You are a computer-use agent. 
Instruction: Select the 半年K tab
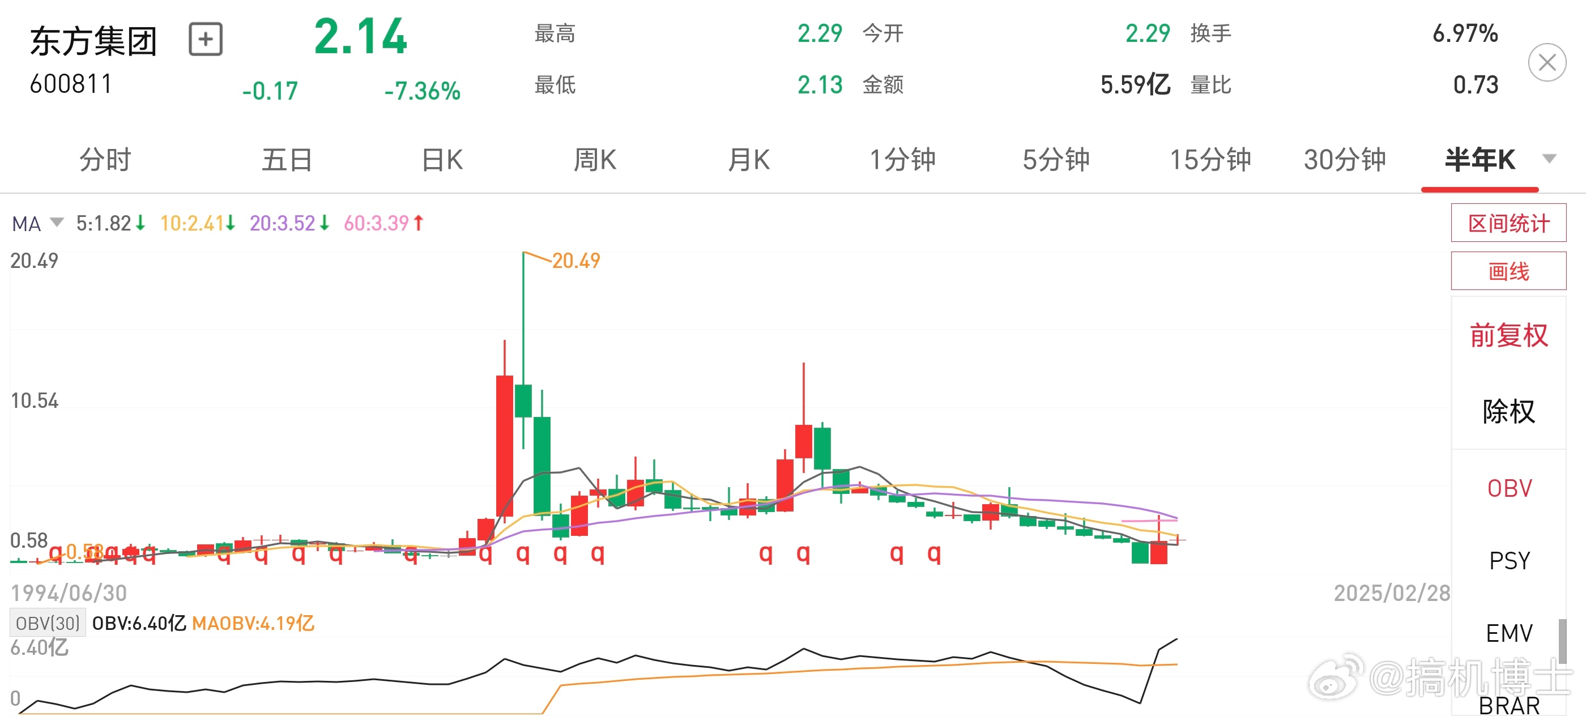1480,160
